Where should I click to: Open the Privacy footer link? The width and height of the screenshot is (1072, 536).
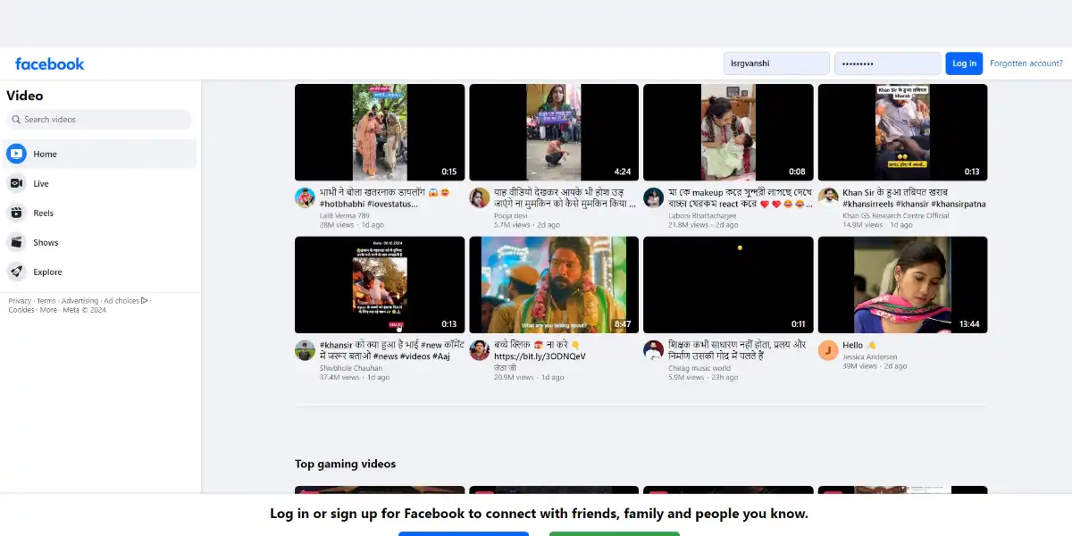point(20,301)
